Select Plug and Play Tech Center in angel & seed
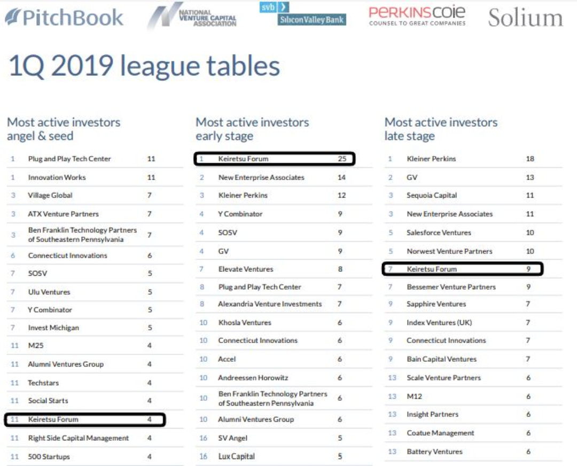Screen dimensions: 577x466 (69, 159)
